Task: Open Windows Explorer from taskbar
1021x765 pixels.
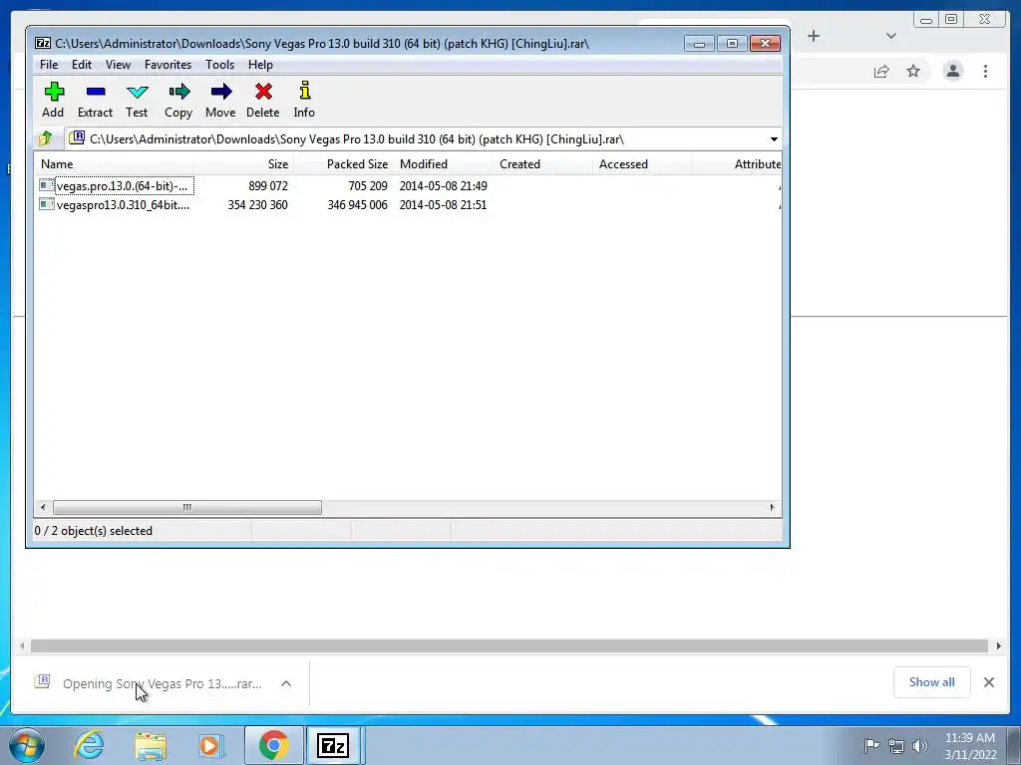Action: (151, 745)
